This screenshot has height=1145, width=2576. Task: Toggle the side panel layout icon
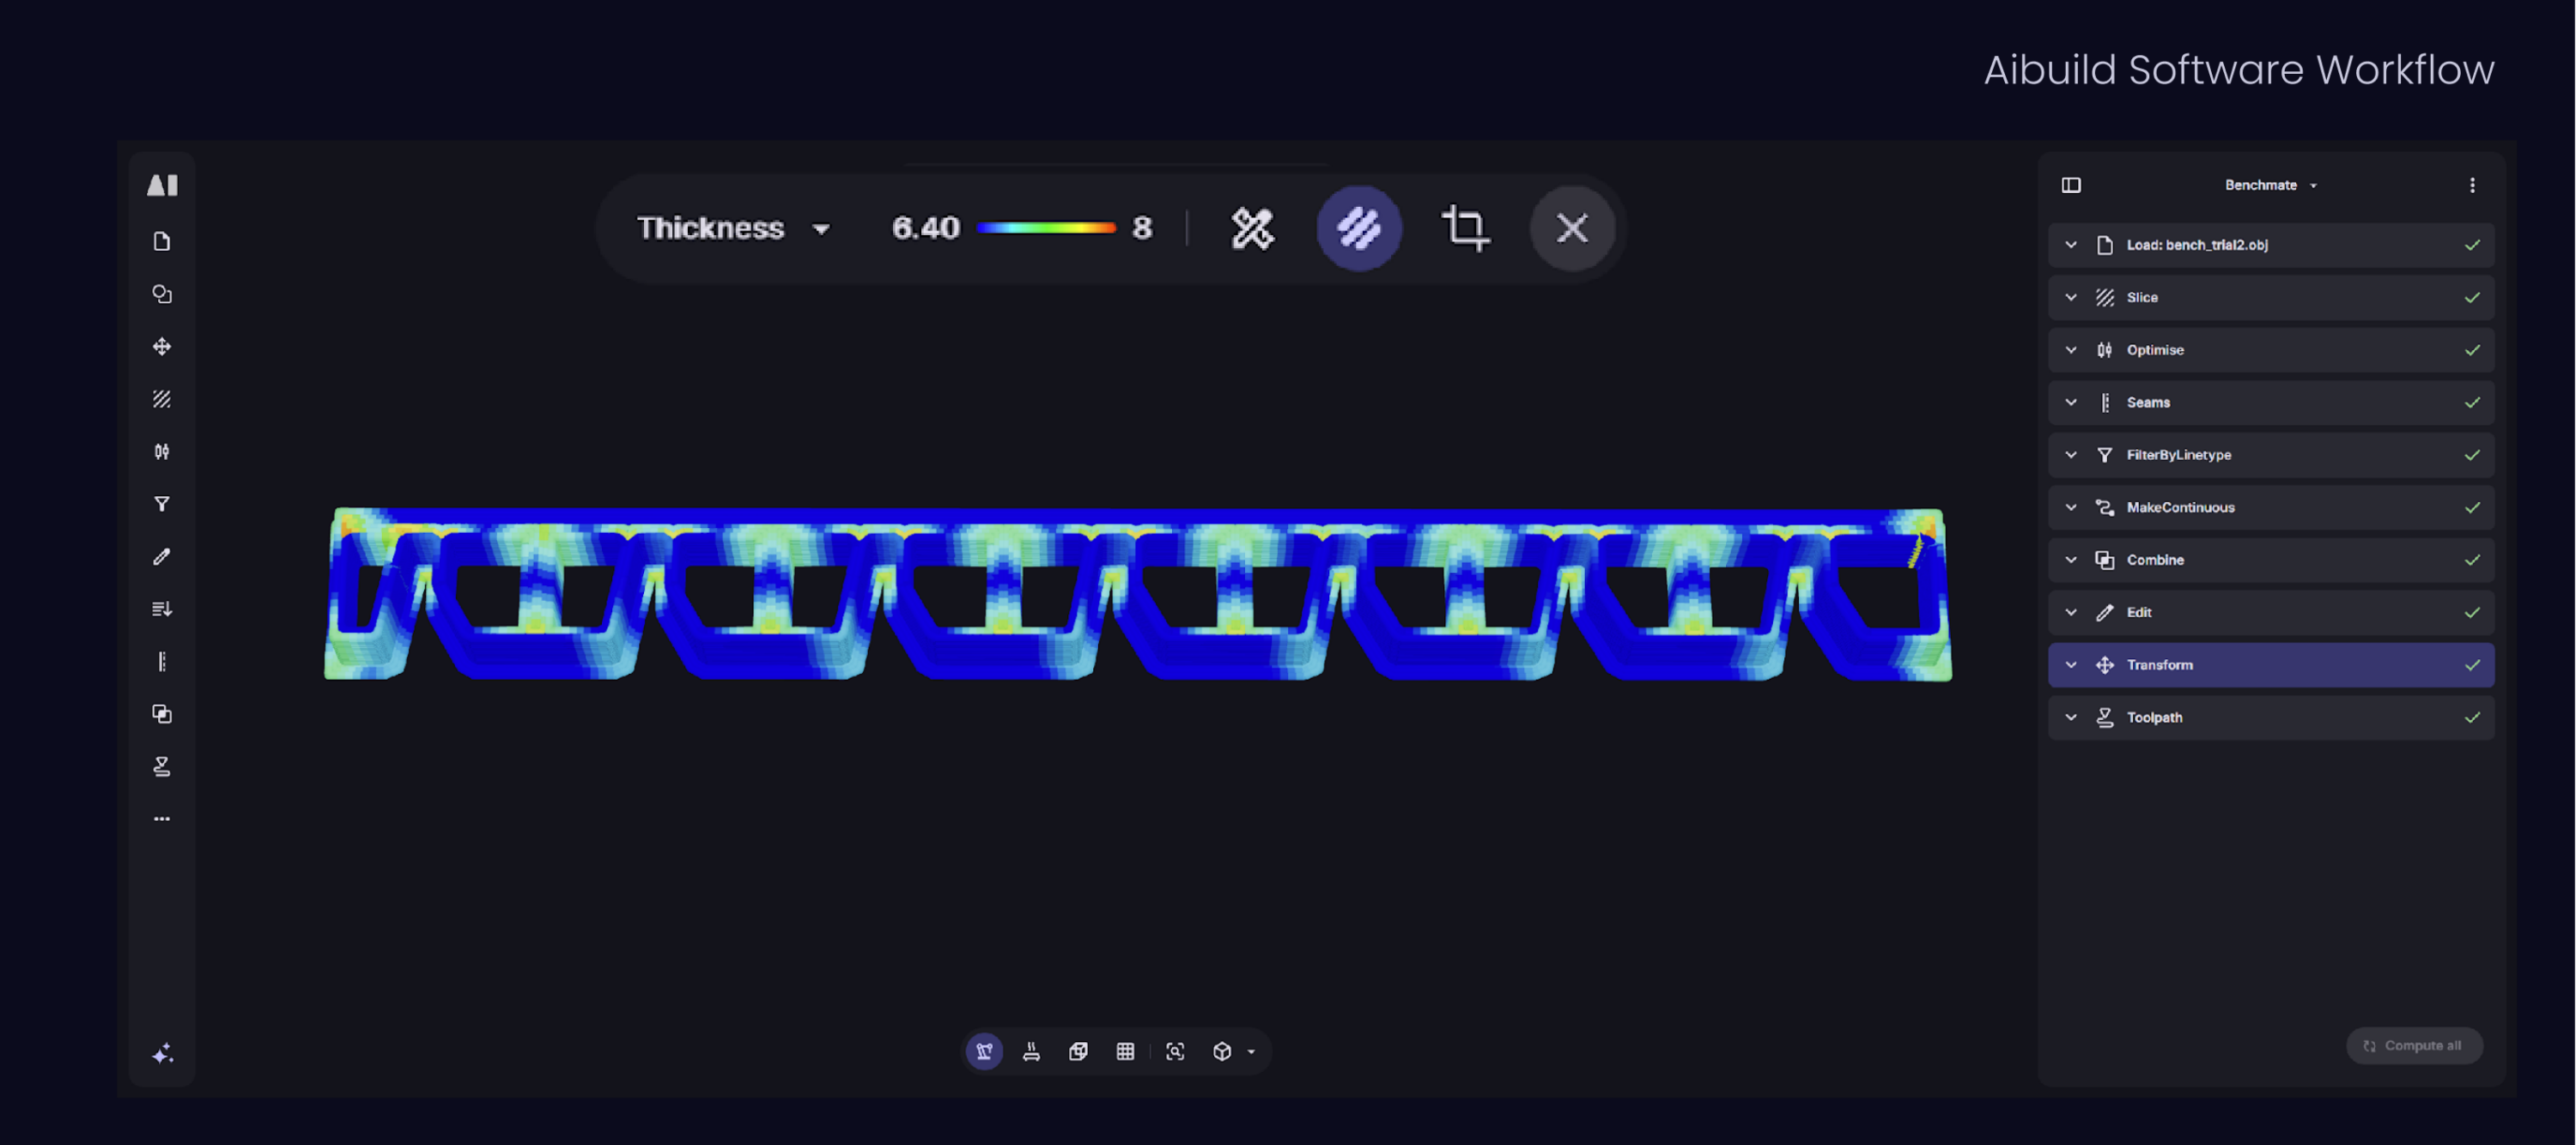(x=2071, y=185)
